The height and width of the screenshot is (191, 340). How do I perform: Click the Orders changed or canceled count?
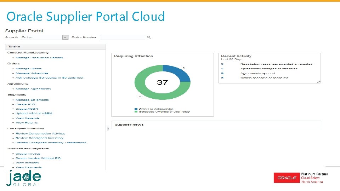(222, 78)
